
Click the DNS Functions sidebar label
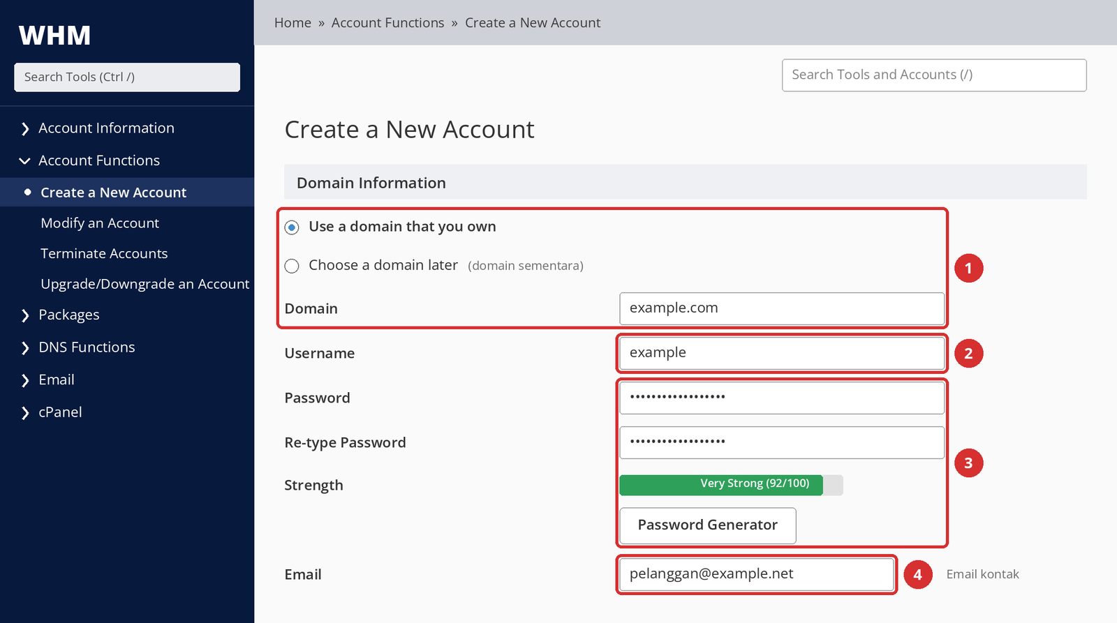[87, 347]
